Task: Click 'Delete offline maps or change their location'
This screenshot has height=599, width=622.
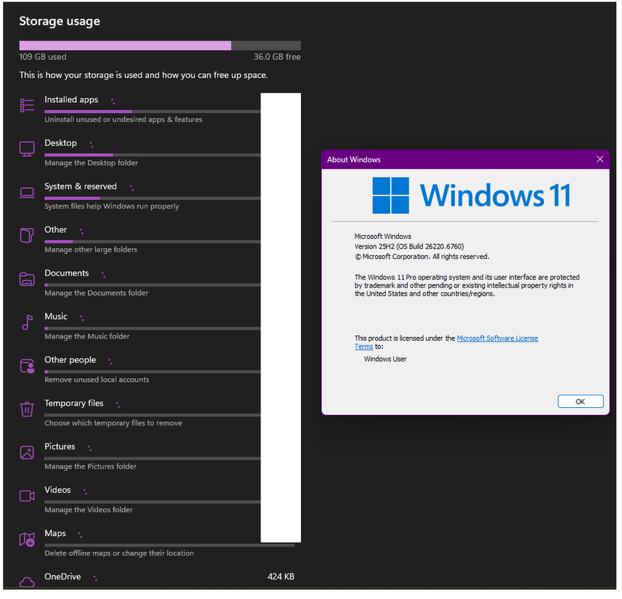Action: click(x=120, y=553)
